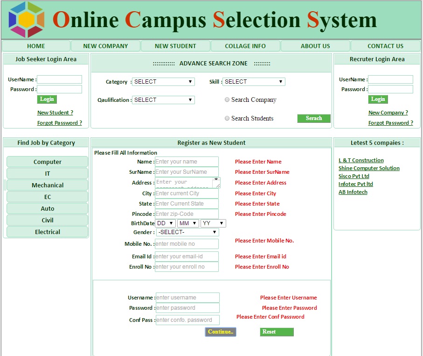Screen dimensions: 423x356
Task: Focus the Email Id input field
Action: point(187,256)
